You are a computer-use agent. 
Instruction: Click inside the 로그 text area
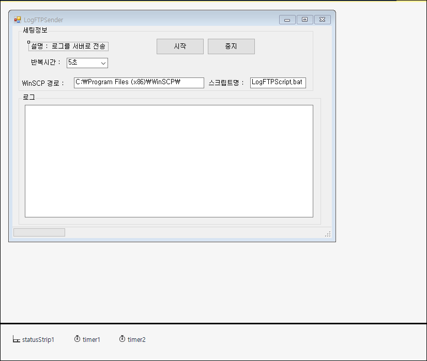point(169,161)
